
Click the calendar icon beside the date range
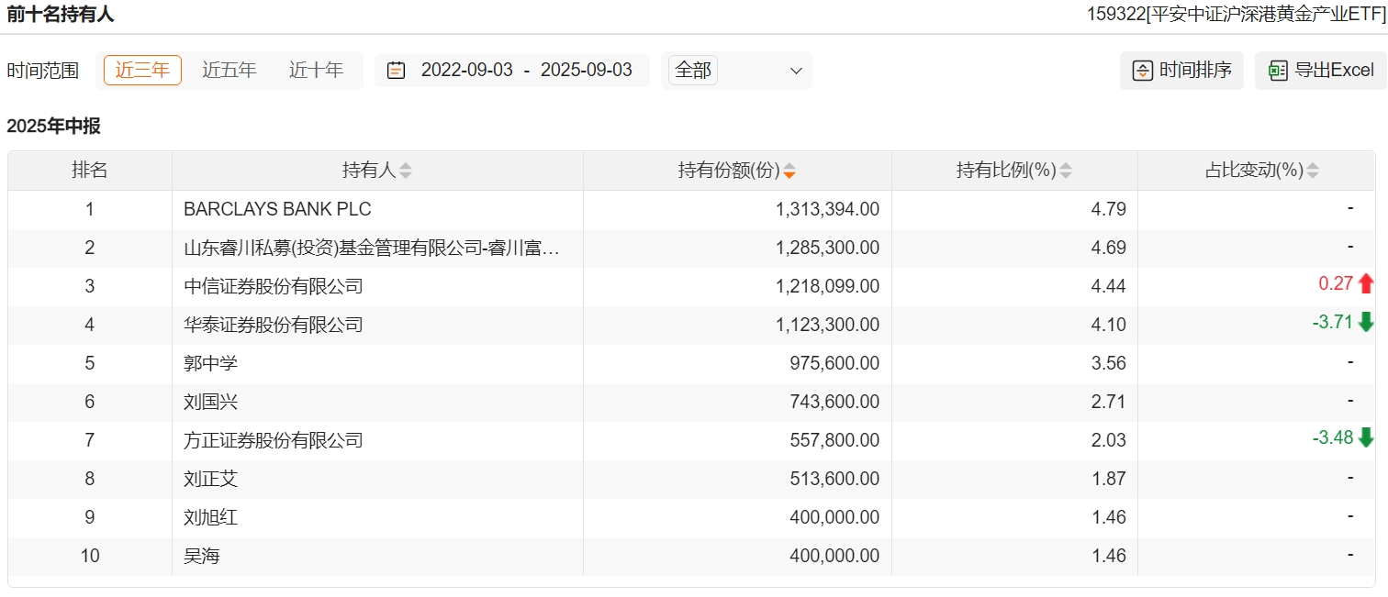396,71
